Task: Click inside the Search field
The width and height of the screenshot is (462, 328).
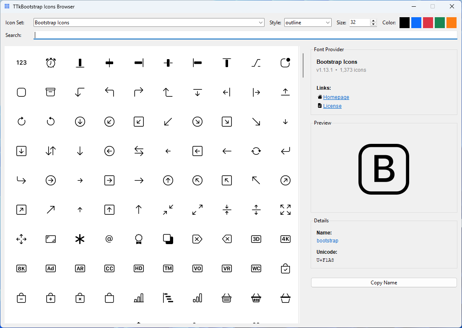Action: coord(168,35)
